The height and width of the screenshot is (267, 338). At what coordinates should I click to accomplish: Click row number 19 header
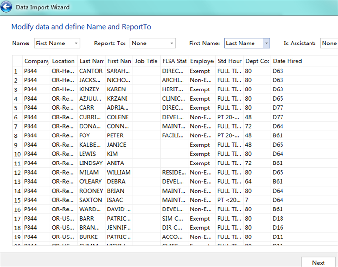click(16, 237)
